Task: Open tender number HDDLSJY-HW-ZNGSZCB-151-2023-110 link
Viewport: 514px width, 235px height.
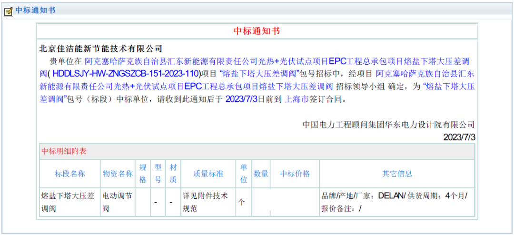Action: (x=125, y=74)
